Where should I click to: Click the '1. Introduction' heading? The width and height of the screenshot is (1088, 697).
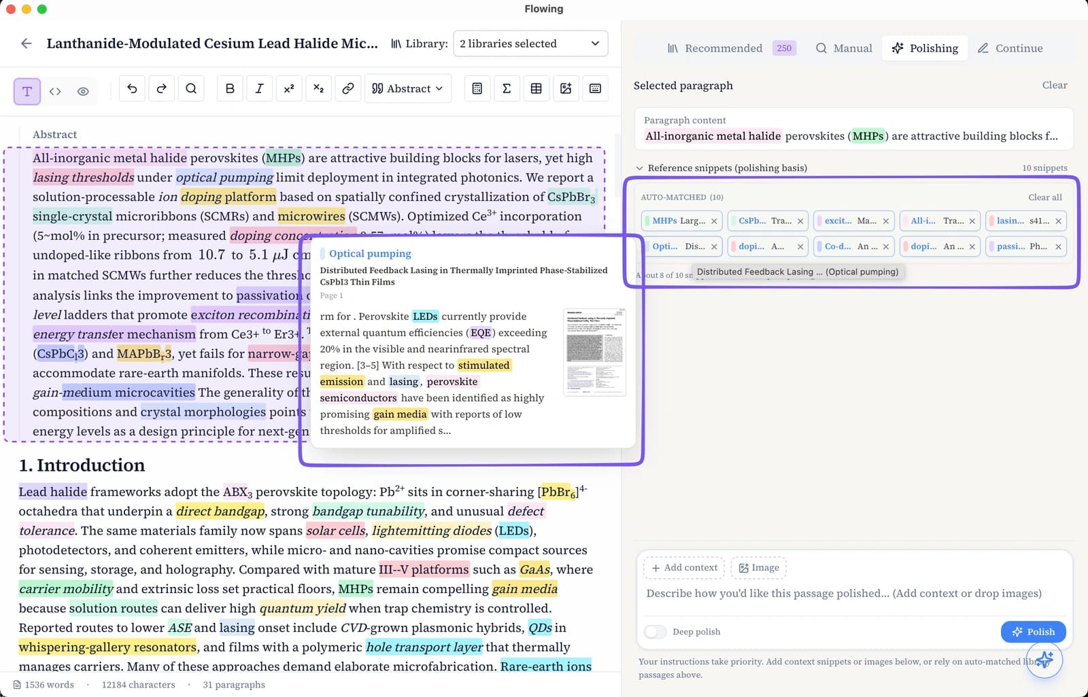click(x=82, y=465)
